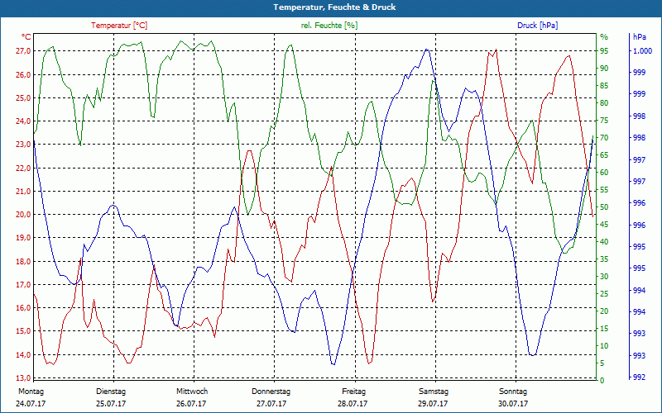Click the '80' humidity axis value
This screenshot has height=413, width=662.
click(604, 102)
